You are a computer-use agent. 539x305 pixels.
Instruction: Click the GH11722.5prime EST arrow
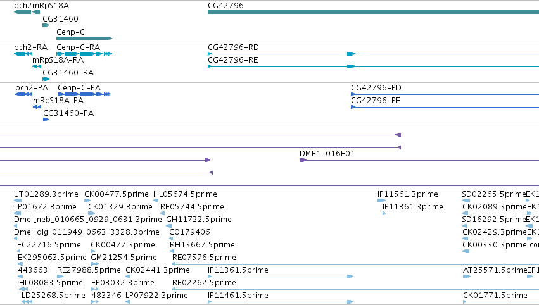tap(169, 226)
